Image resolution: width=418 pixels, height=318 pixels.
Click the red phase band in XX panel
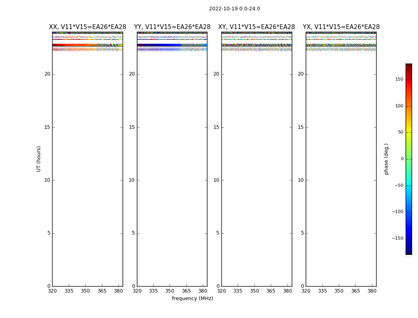pyautogui.click(x=88, y=45)
